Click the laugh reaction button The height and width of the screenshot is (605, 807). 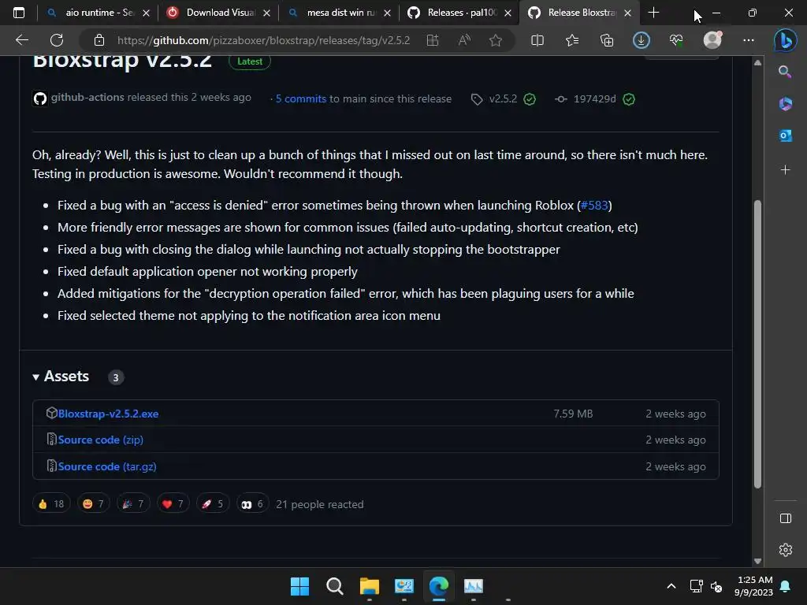[93, 504]
